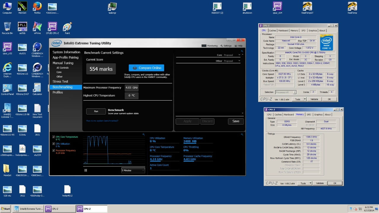This screenshot has height=213, width=379.
Task: Select the REBOOT (2) desktop icon
Action: pos(217,8)
